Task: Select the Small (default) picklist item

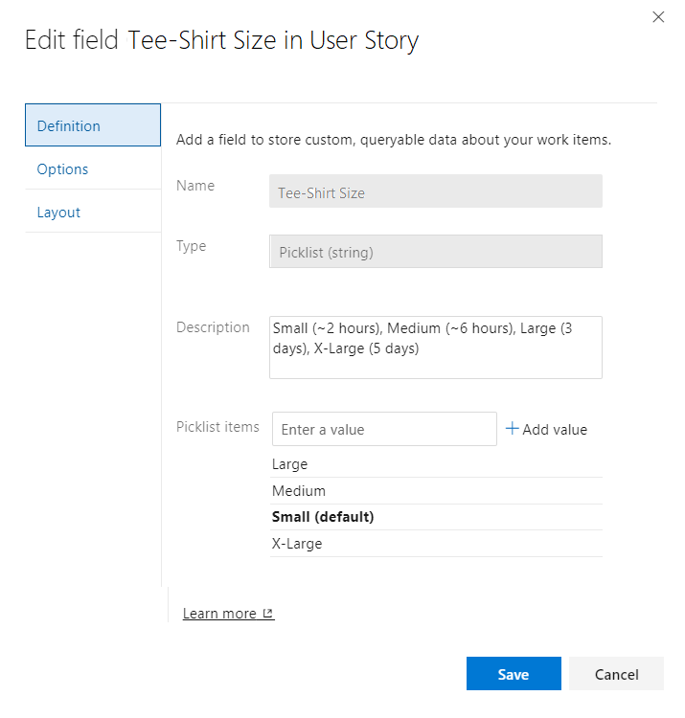Action: 436,517
